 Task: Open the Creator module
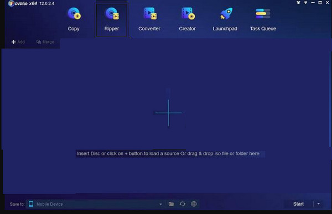coord(188,19)
